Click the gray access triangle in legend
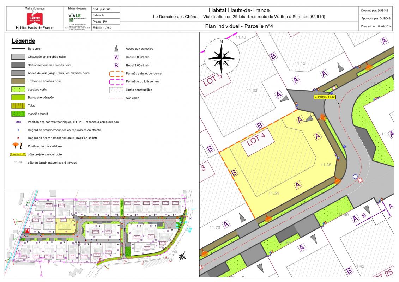 tap(116, 49)
